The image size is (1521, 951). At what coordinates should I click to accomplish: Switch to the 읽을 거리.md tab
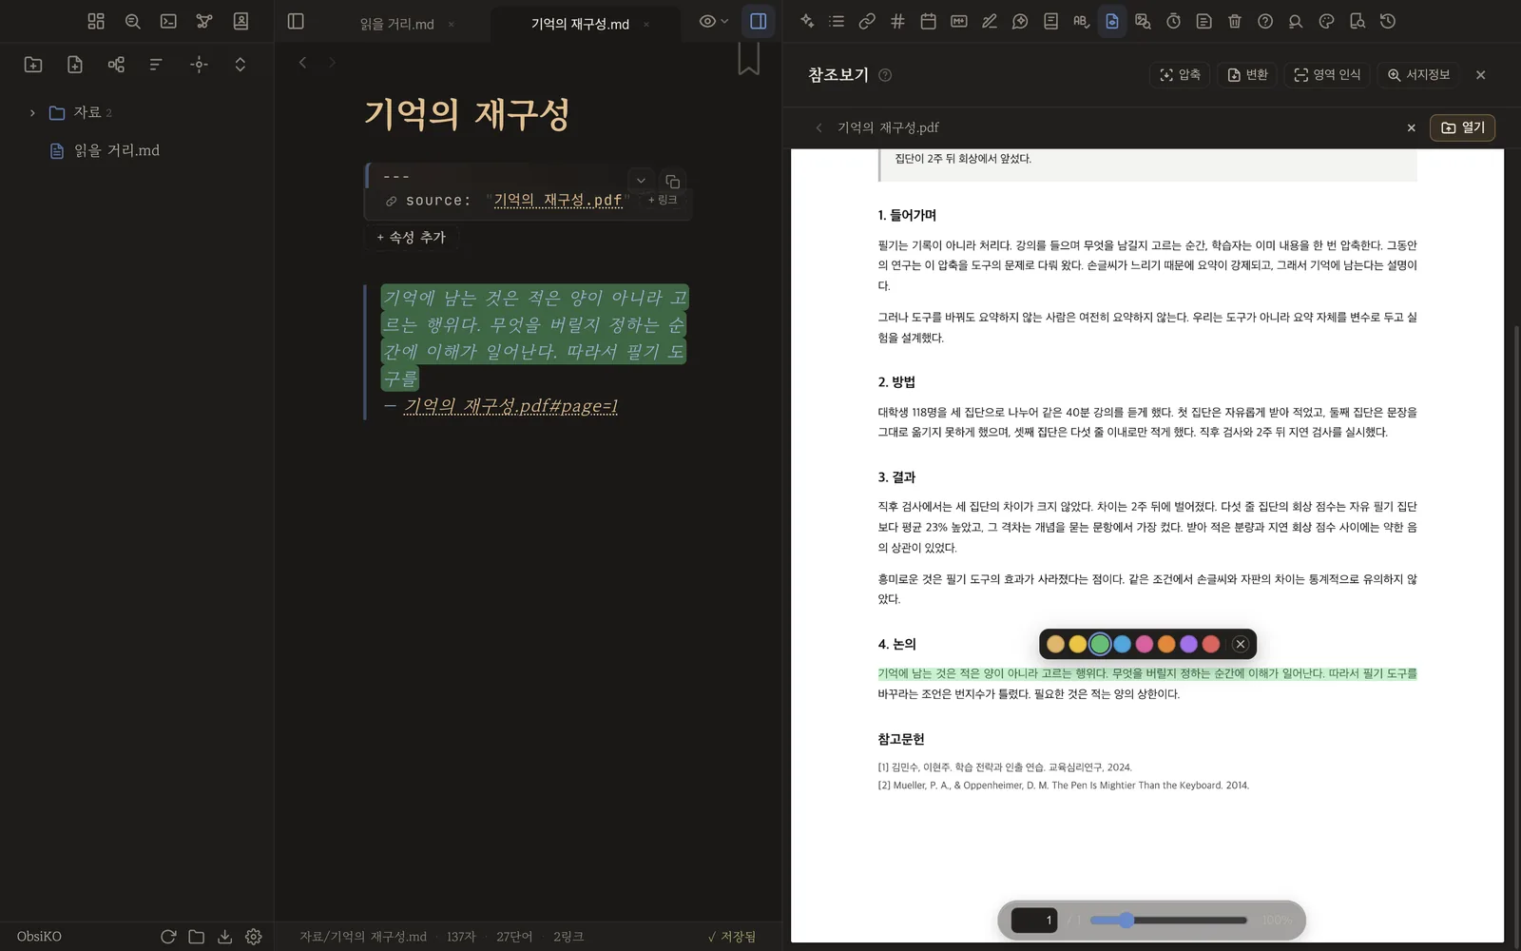(x=396, y=24)
